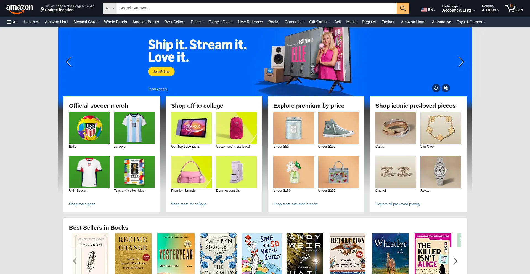Open the Jerseys thumbnail
This screenshot has height=274, width=530.
tap(134, 128)
